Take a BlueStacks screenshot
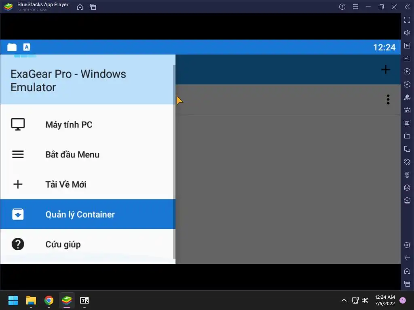The height and width of the screenshot is (310, 414). (x=407, y=123)
